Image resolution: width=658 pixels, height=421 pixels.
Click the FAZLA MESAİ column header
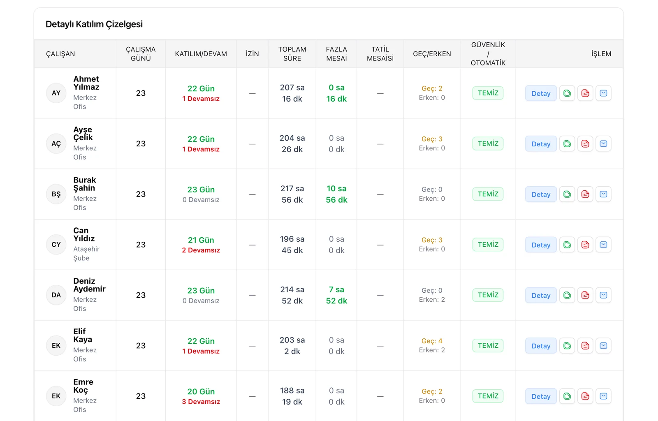coord(336,54)
